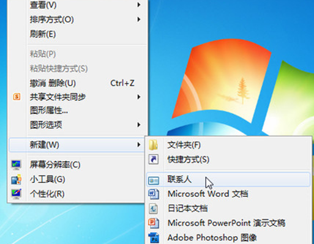
Task: Expand the 共享文件夹同步 submenu arrow
Action: coord(139,97)
